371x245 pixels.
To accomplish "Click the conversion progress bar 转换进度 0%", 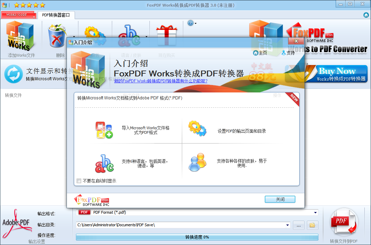I will point(197,237).
